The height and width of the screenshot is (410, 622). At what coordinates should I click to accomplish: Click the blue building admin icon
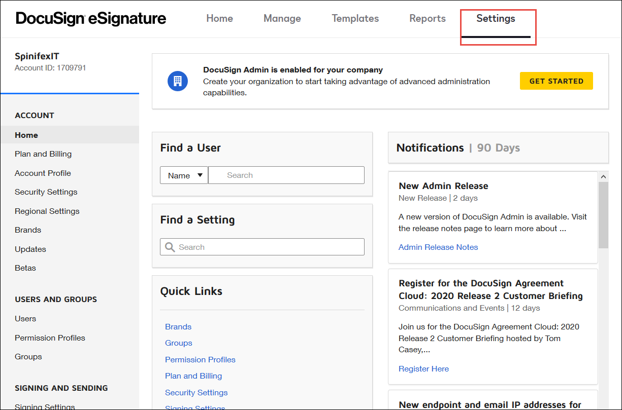(x=178, y=81)
